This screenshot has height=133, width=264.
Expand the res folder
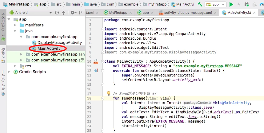coord(15,66)
